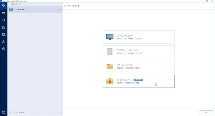
Task: Open the Sync section icon
Action: pyautogui.click(x=4, y=20)
